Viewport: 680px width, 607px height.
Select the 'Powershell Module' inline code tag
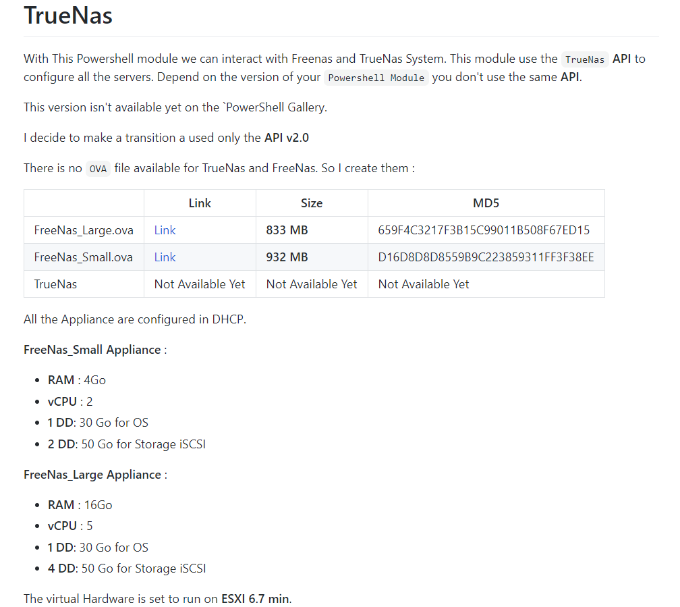click(376, 77)
